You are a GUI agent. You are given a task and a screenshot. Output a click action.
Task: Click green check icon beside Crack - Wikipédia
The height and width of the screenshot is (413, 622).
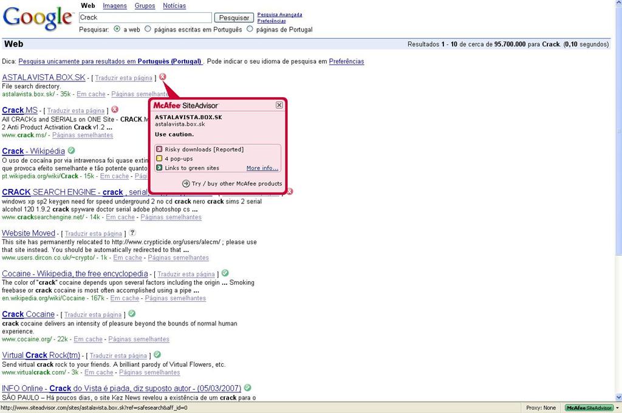click(x=71, y=151)
